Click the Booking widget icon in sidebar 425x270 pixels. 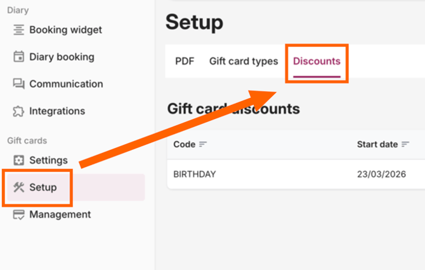click(x=18, y=30)
